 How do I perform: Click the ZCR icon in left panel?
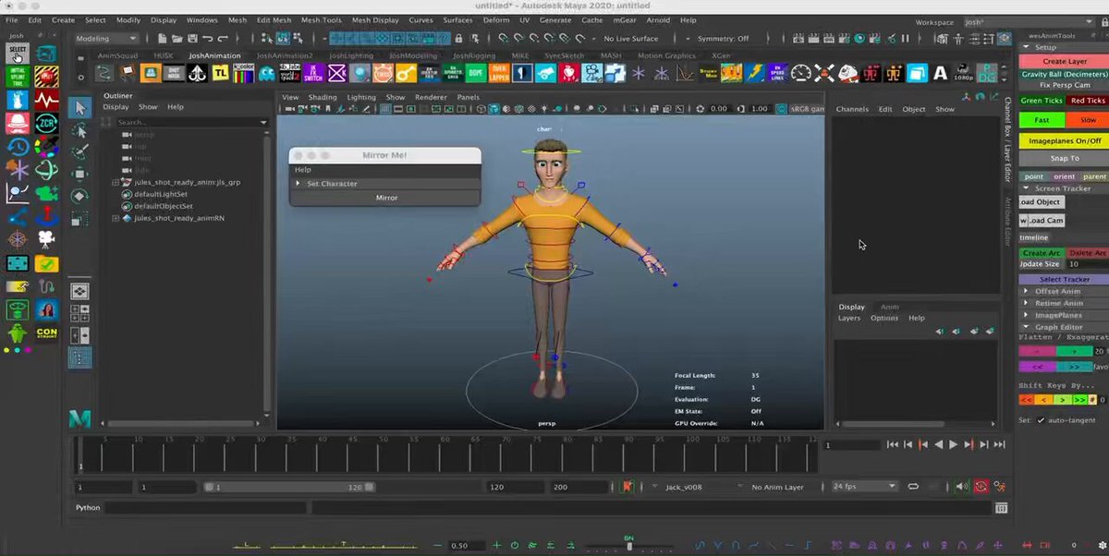click(x=47, y=122)
